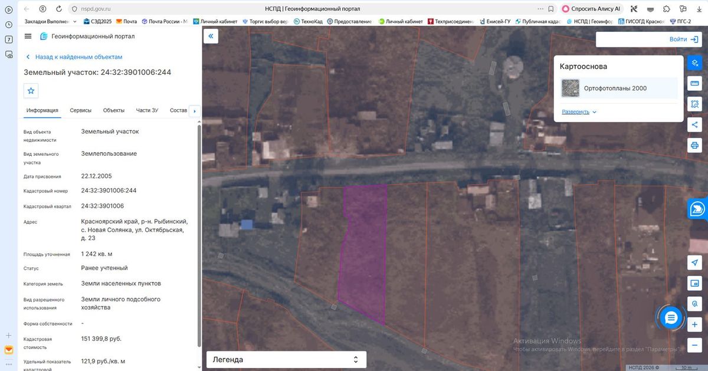Reload the browser page
Image resolution: width=708 pixels, height=371 pixels.
60,9
